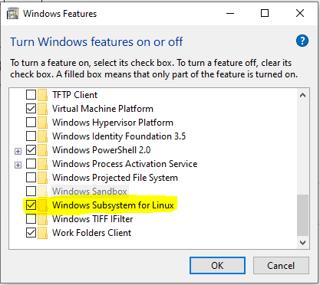The height and width of the screenshot is (285, 320).
Task: Expand the Windows Process Activation Service node
Action: tap(18, 165)
